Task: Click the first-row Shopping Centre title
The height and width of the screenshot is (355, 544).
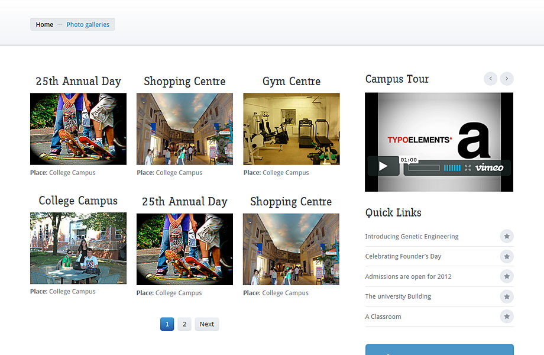Action: (x=184, y=82)
